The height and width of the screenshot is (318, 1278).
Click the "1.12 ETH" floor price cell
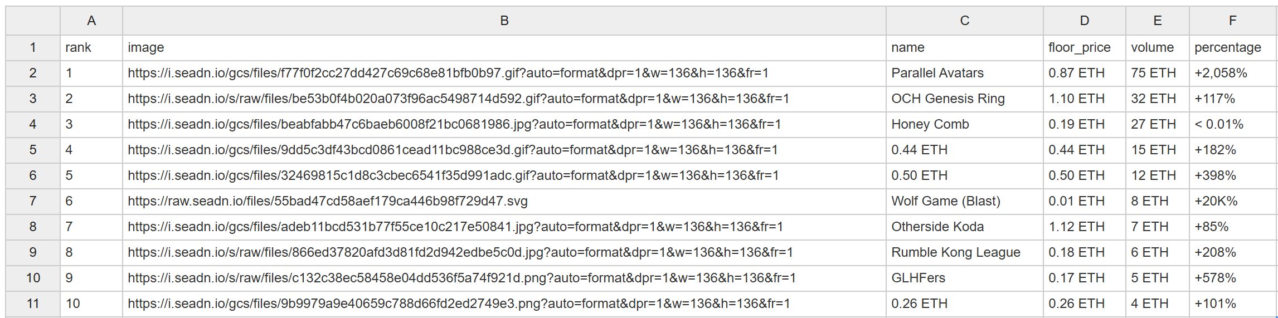pos(1076,227)
